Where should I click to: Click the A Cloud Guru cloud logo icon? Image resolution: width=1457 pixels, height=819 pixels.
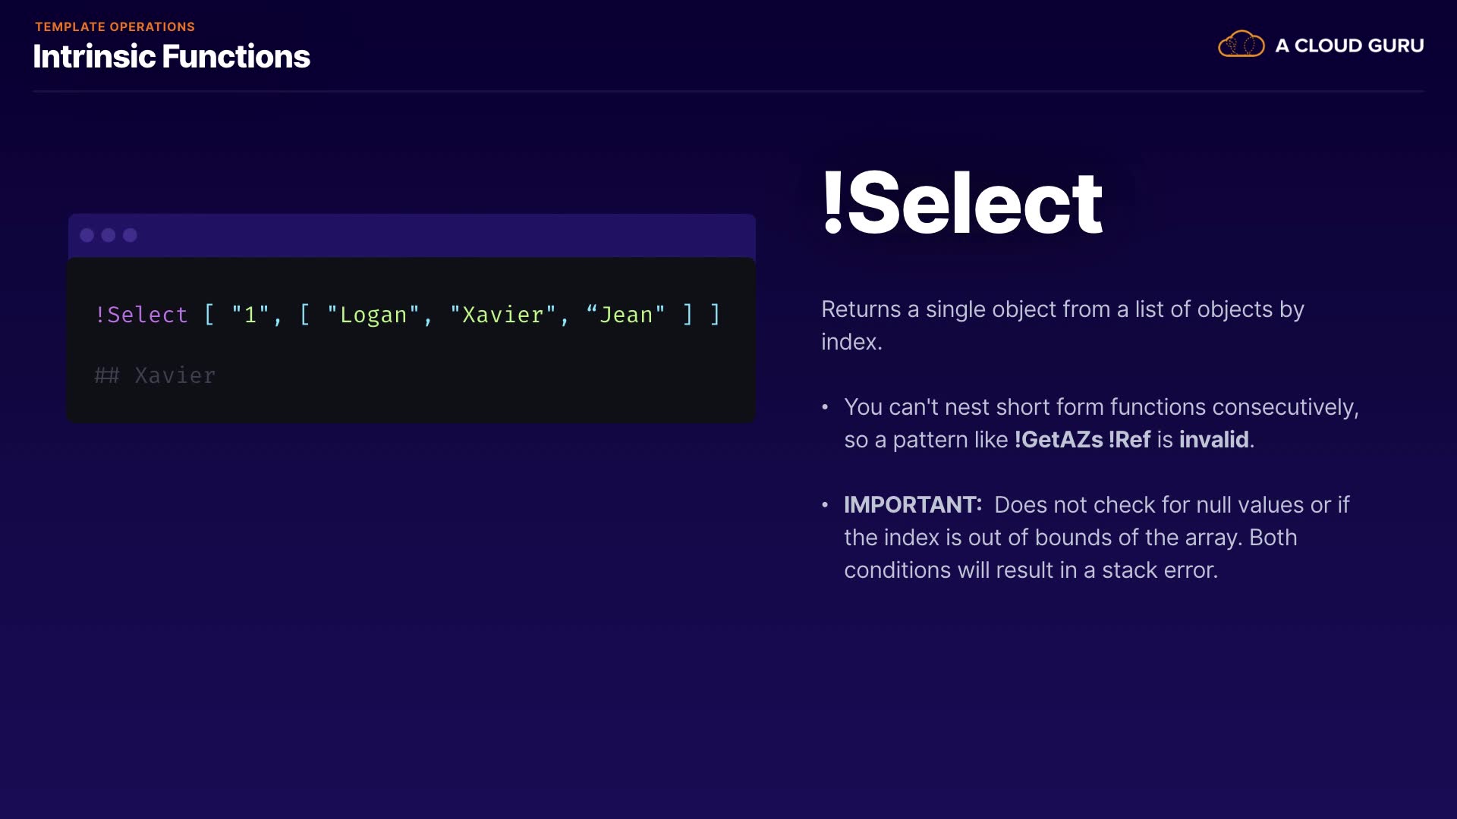coord(1241,45)
